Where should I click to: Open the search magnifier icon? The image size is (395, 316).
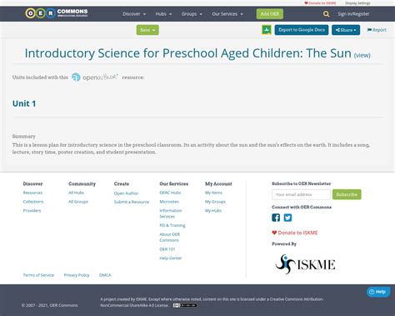(x=326, y=14)
